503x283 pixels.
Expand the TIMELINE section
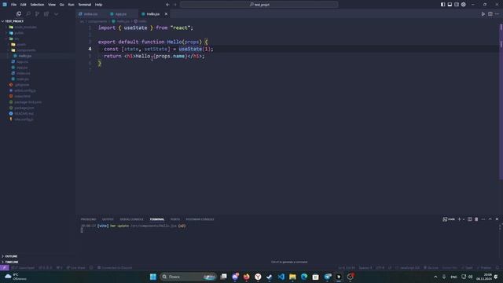[x=38, y=262]
